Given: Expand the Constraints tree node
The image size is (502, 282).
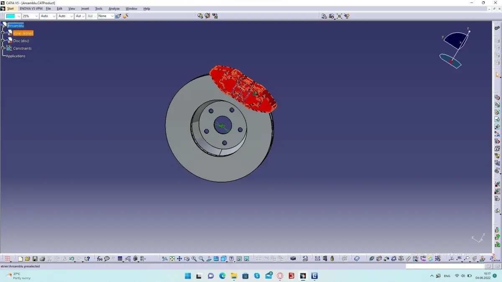Looking at the screenshot, I should point(3,48).
